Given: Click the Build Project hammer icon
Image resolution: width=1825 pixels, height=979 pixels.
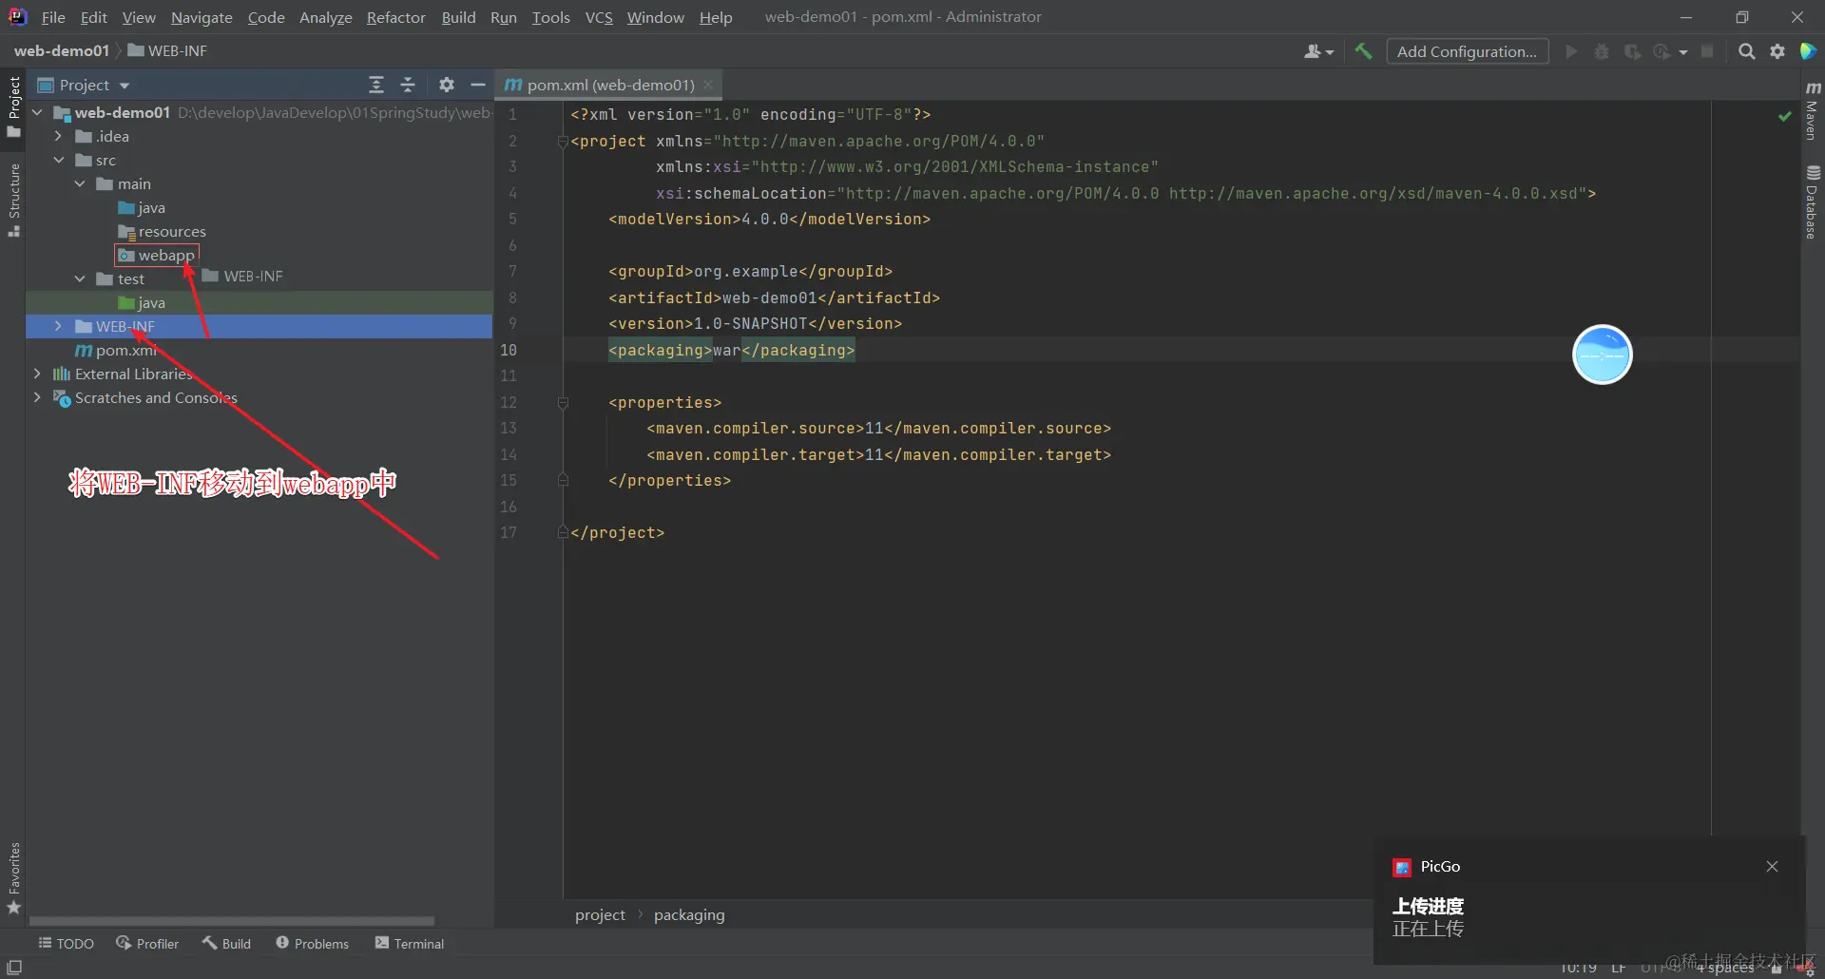Looking at the screenshot, I should (x=1364, y=51).
